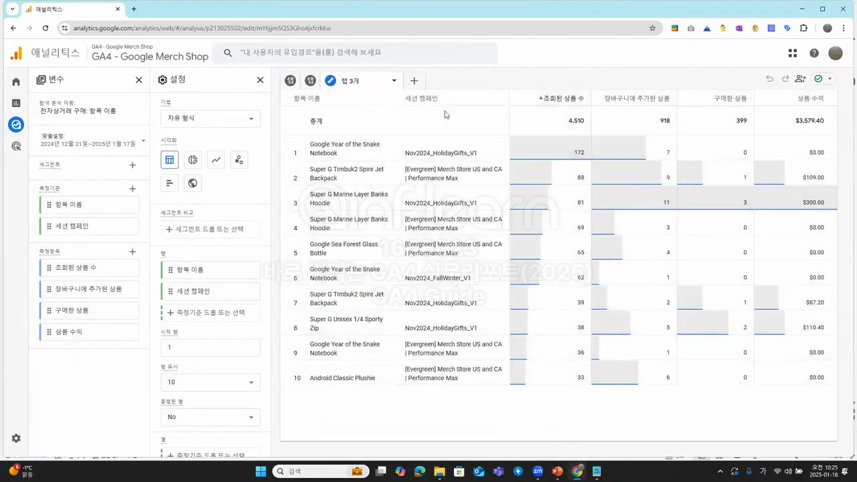This screenshot has width=857, height=482.
Task: Open File Explorer from the taskbar
Action: tap(439, 471)
